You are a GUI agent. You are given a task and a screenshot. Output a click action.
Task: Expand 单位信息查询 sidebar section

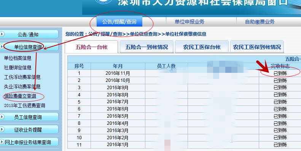[x=29, y=47]
